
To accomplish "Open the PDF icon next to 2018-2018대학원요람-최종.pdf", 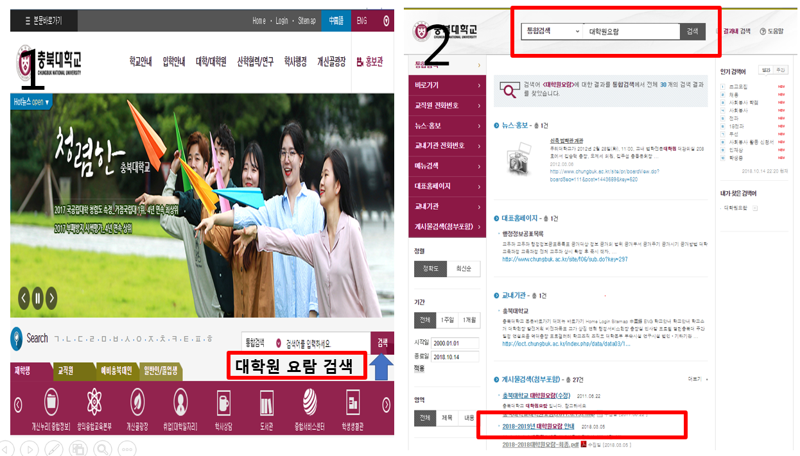I will (583, 444).
